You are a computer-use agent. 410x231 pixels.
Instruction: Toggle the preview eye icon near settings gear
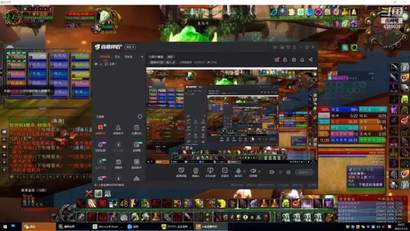pos(280,172)
